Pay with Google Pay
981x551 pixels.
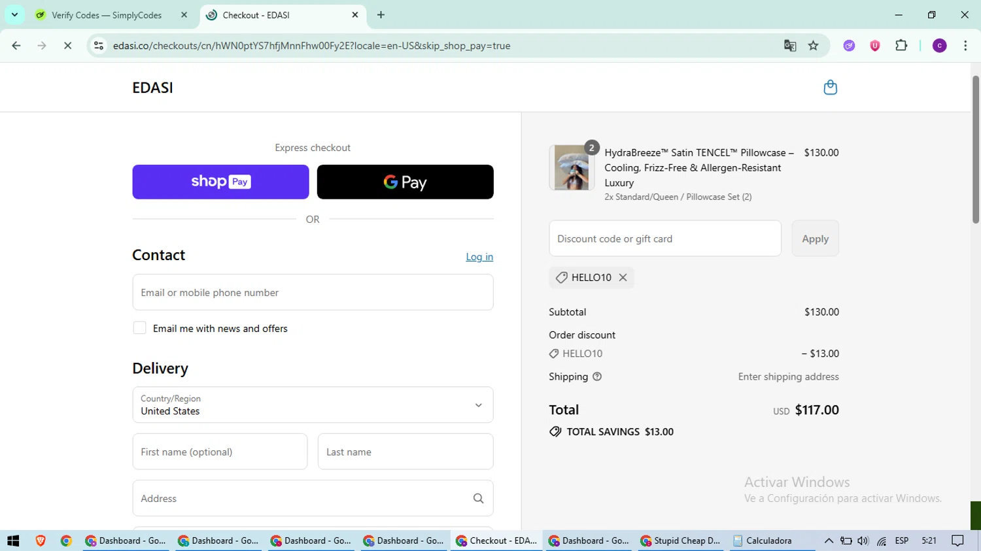coord(405,182)
